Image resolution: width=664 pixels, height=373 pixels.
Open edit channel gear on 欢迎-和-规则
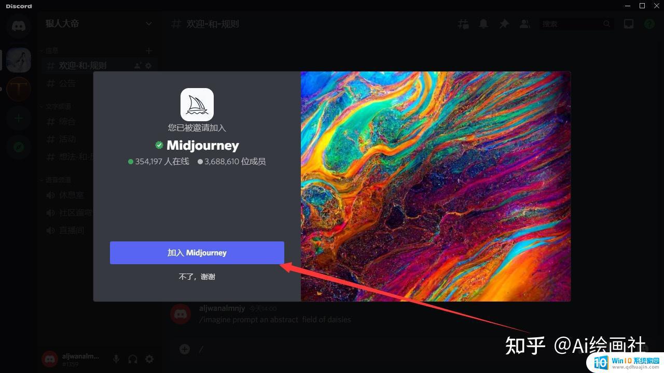point(148,66)
